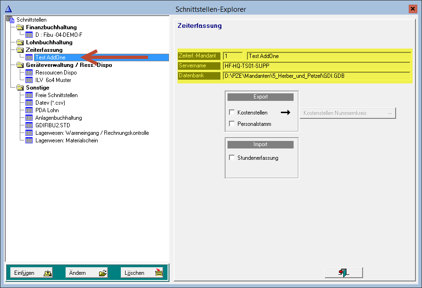Select the Anlagenbuchhaltung table icon

coord(29,117)
